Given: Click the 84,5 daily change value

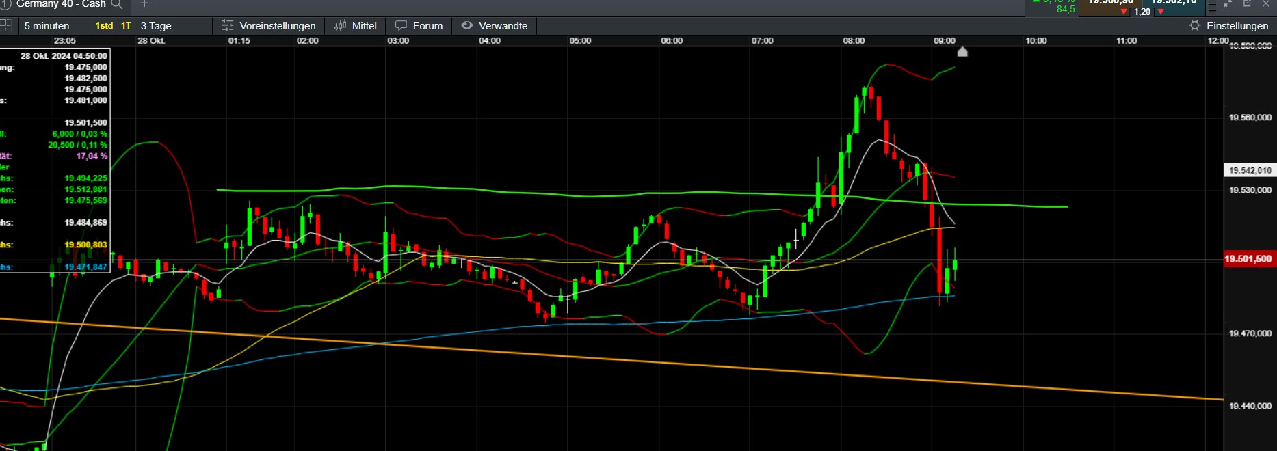Looking at the screenshot, I should pos(1066,10).
